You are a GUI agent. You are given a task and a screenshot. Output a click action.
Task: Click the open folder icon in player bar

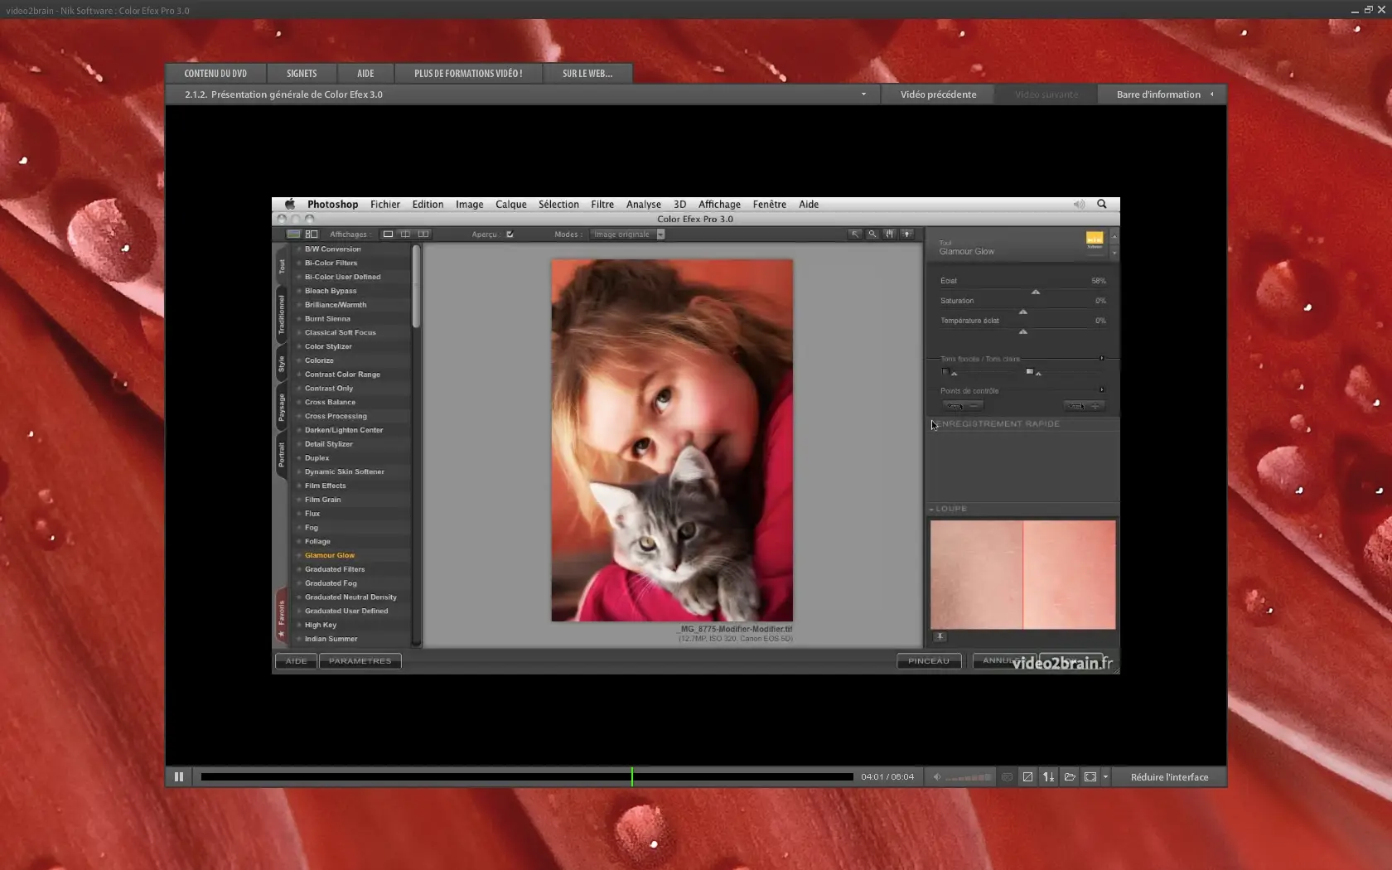pyautogui.click(x=1070, y=777)
